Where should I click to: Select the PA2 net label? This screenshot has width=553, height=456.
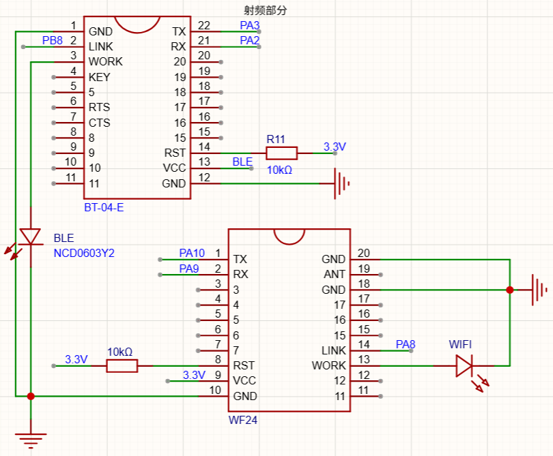250,40
